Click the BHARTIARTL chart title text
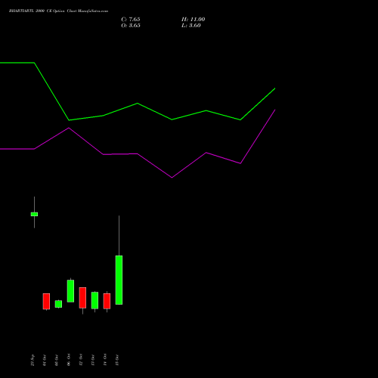 pyautogui.click(x=58, y=11)
